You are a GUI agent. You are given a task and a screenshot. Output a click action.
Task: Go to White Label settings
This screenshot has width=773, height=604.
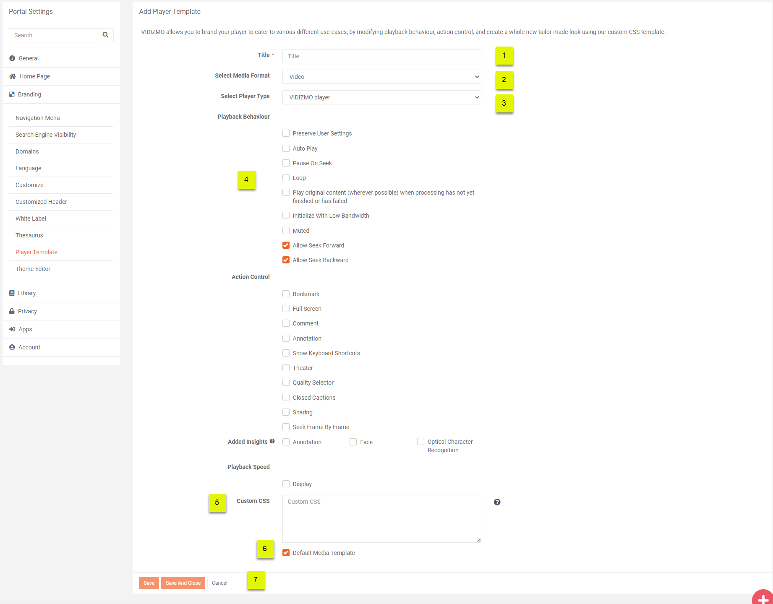(x=31, y=219)
